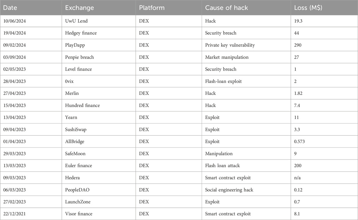Click the Cause of hack header
The height and width of the screenshot is (220, 358).
(x=226, y=8)
